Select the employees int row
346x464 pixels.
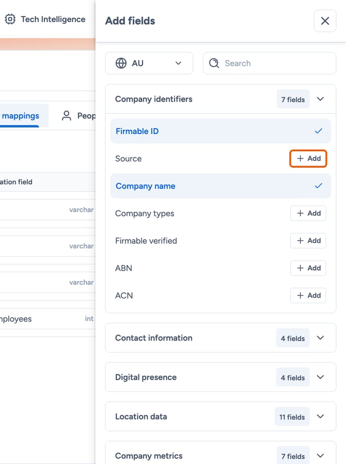tap(48, 318)
